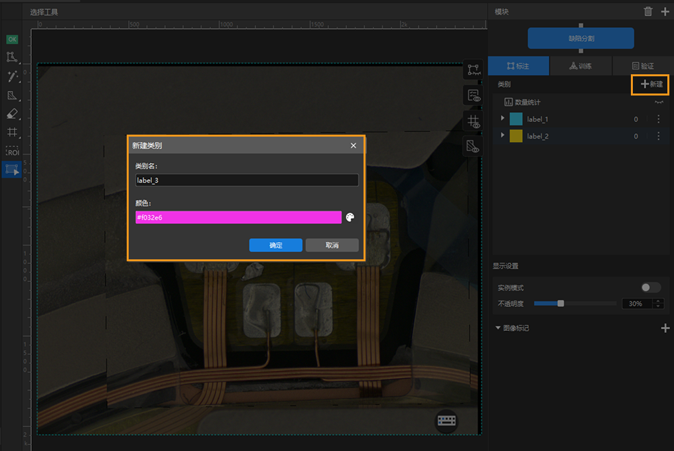
Task: Click the 30% opacity value field
Action: pyautogui.click(x=638, y=304)
